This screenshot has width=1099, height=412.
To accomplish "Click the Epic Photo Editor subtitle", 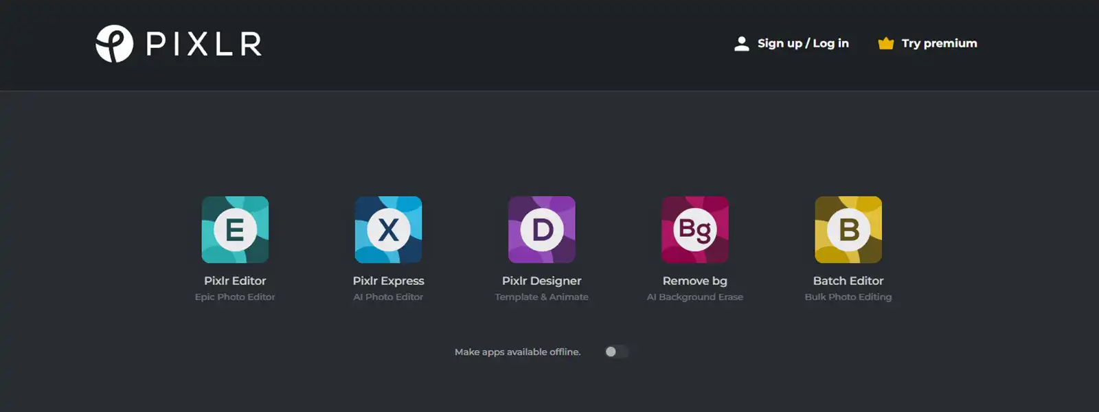I will [x=235, y=297].
